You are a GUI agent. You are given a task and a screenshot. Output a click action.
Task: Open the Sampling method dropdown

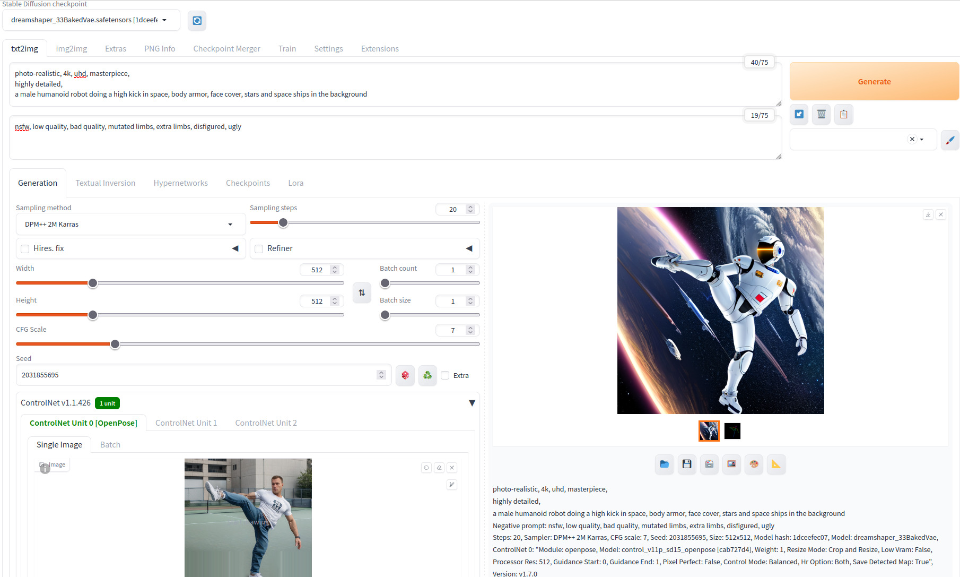[x=130, y=224]
